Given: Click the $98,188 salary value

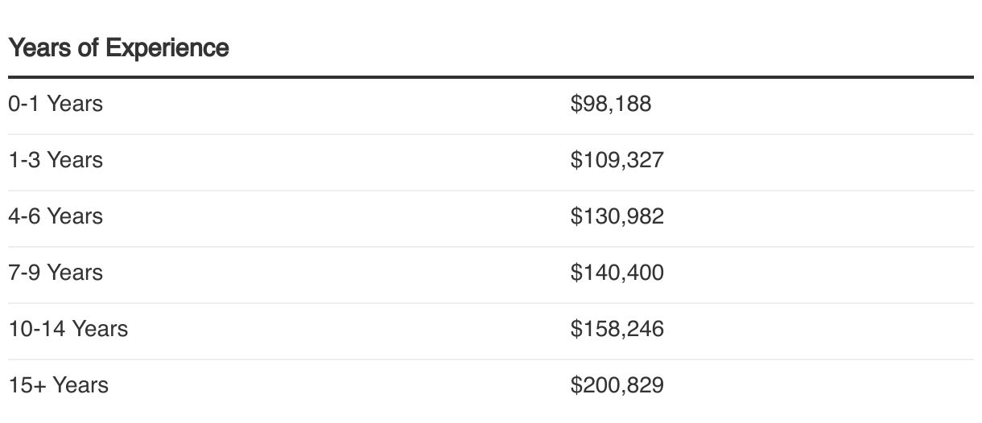Looking at the screenshot, I should (x=610, y=104).
